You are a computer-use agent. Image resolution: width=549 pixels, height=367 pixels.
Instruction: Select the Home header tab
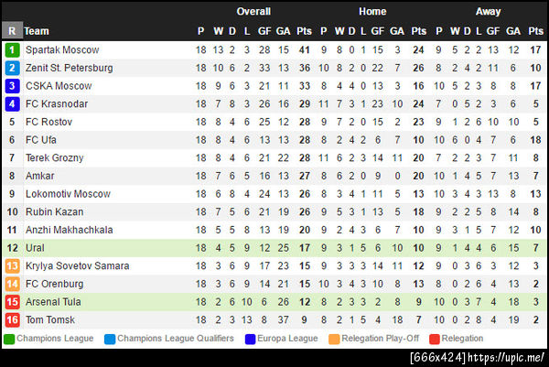pos(372,12)
